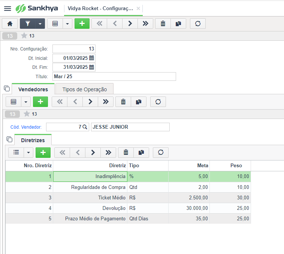The width and height of the screenshot is (284, 254).
Task: Open vendedor search magnifier icon
Action: coord(85,127)
